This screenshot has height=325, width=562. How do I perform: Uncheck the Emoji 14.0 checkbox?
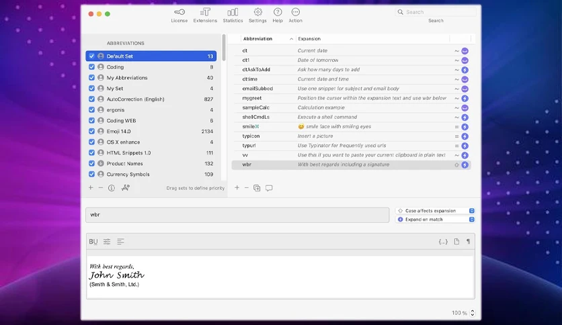[x=91, y=132]
